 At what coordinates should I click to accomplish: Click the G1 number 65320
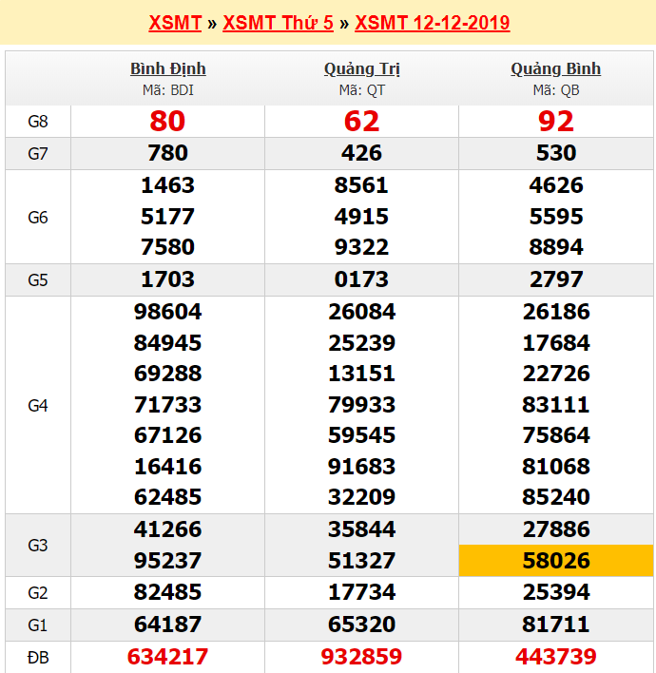tap(362, 625)
